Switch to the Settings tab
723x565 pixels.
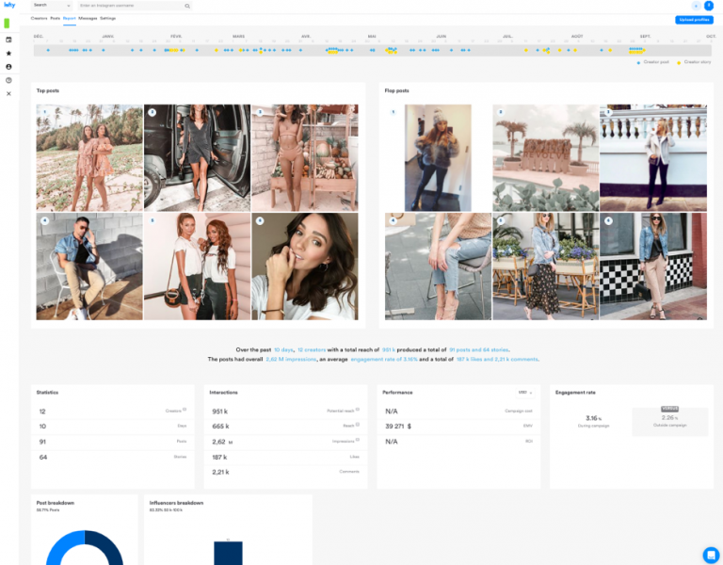[x=108, y=19]
